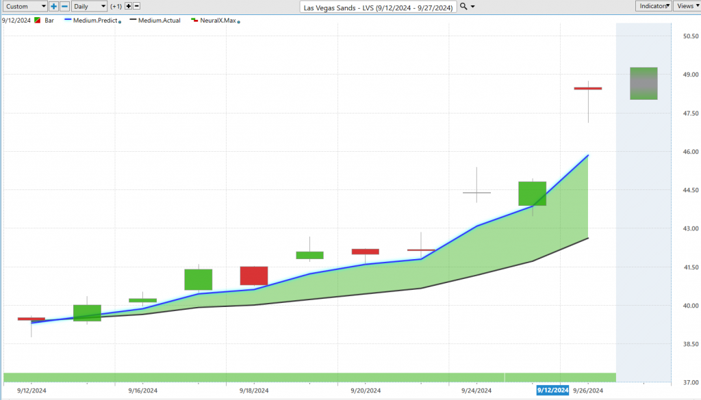
Task: Open the Indicators menu
Action: 654,6
